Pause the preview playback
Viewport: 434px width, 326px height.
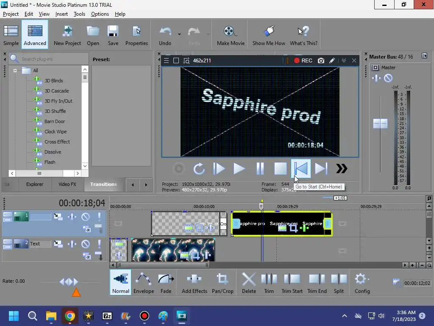point(260,169)
